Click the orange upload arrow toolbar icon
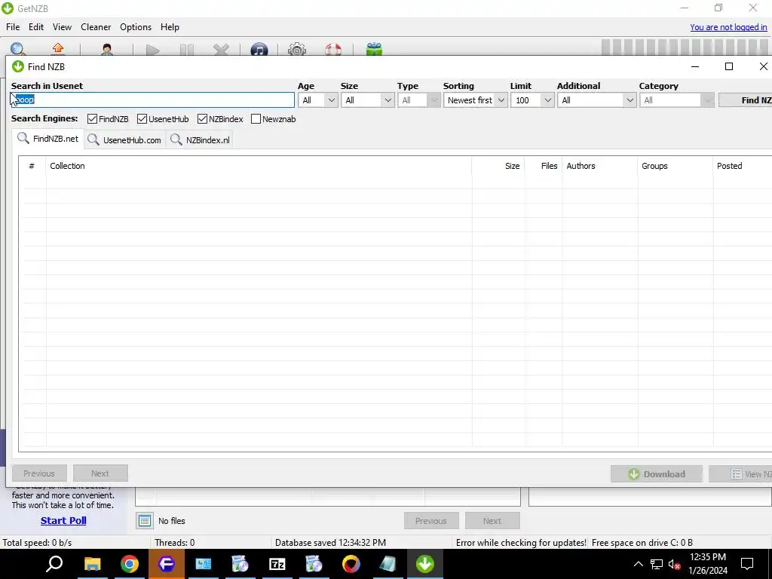 pos(58,49)
